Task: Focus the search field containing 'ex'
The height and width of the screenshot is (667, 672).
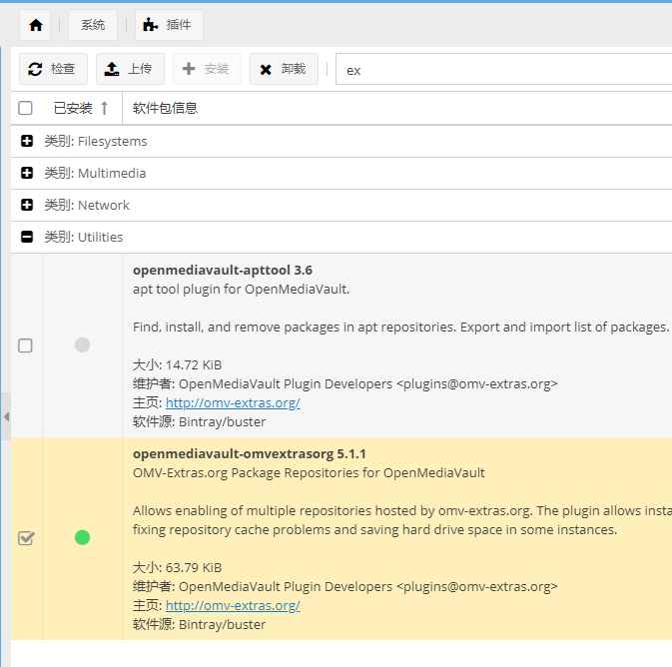Action: [x=503, y=70]
